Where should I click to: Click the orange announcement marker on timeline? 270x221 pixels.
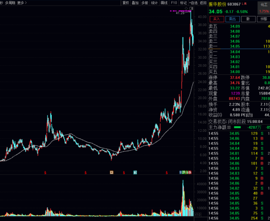112,172
